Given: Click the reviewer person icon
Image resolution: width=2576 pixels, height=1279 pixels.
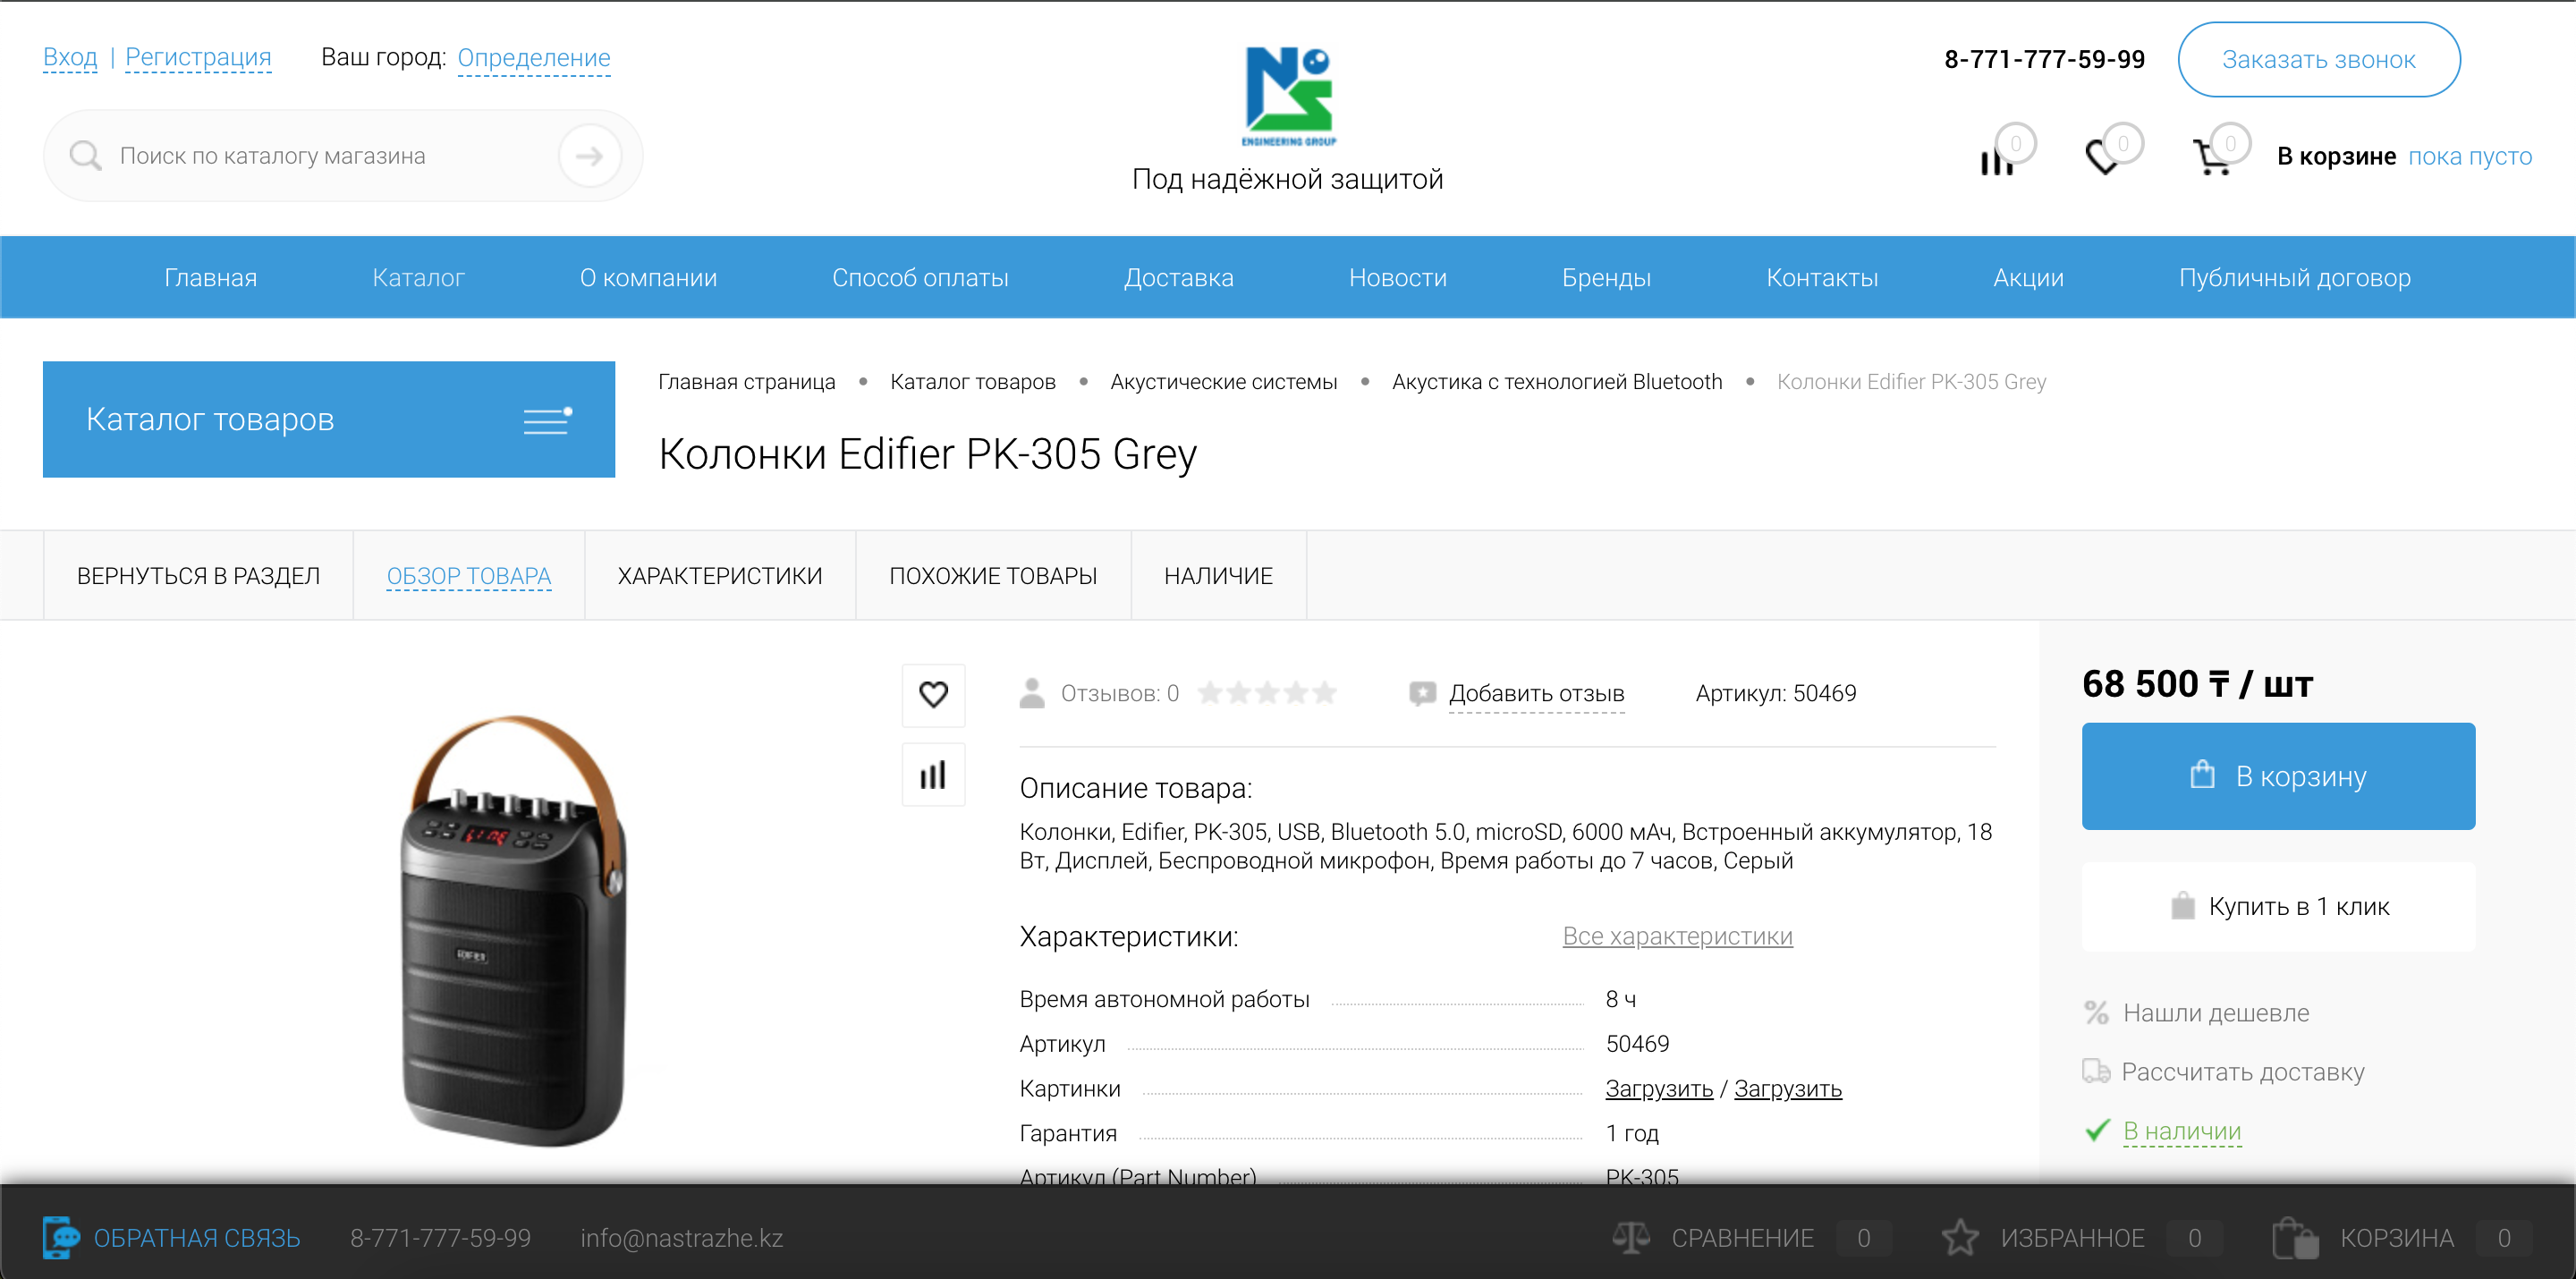Looking at the screenshot, I should [x=1032, y=693].
